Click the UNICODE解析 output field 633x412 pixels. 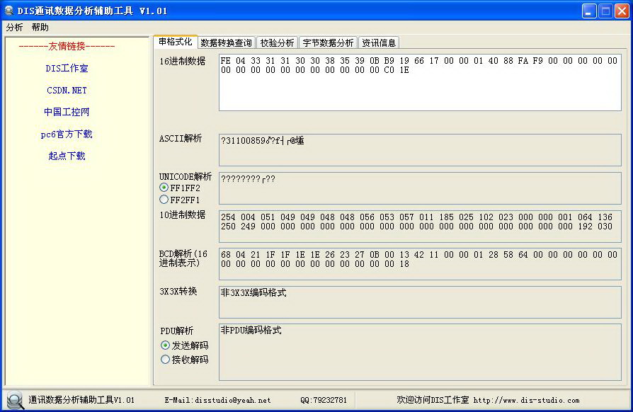[420, 188]
